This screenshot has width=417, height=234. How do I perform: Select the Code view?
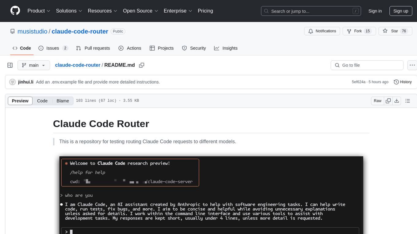point(42,101)
